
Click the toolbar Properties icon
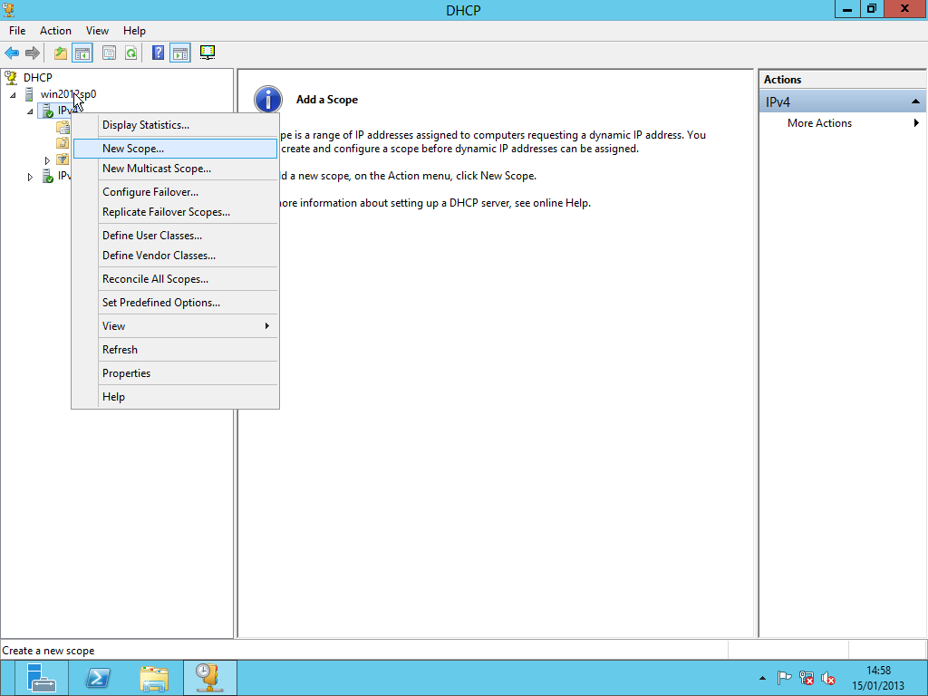(x=110, y=53)
